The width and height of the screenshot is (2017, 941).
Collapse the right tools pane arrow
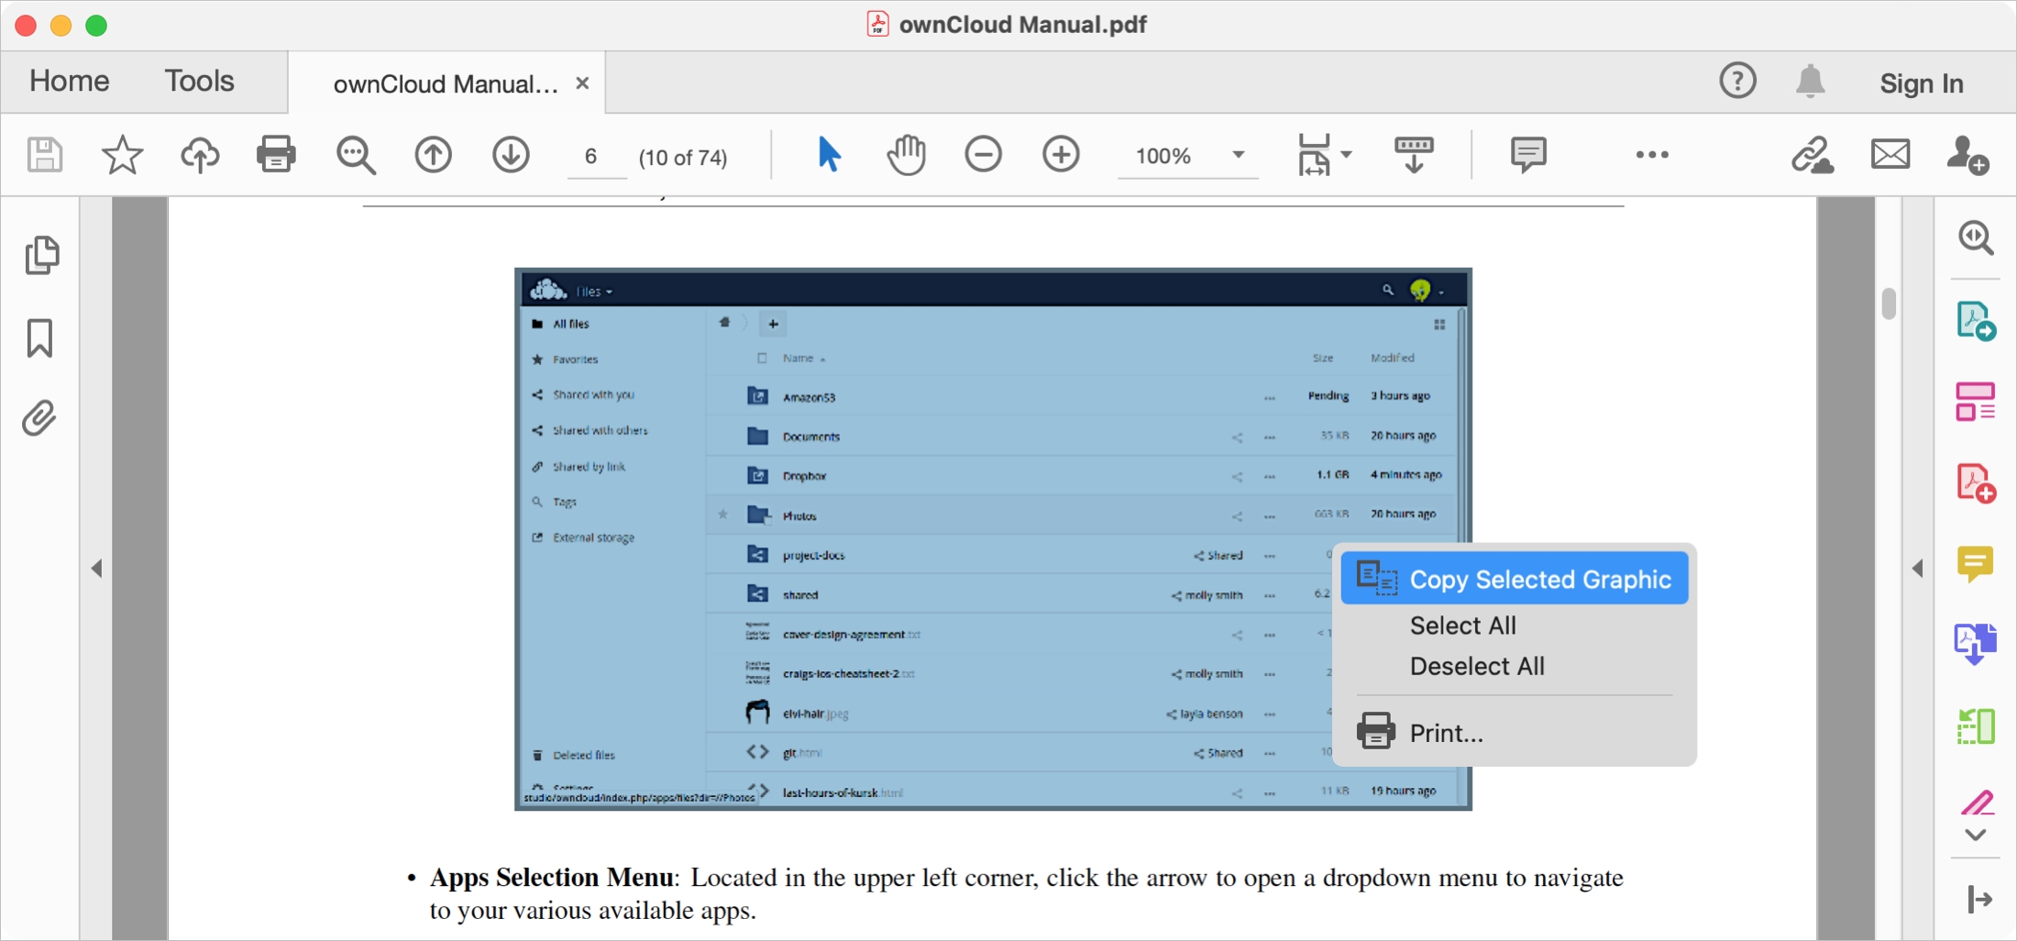tap(1917, 569)
